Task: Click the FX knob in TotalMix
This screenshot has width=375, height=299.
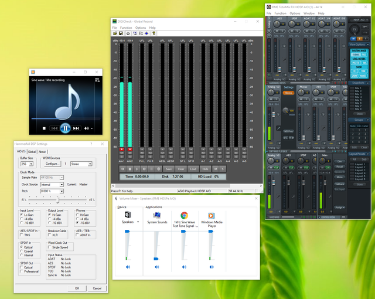Action: 354,30
